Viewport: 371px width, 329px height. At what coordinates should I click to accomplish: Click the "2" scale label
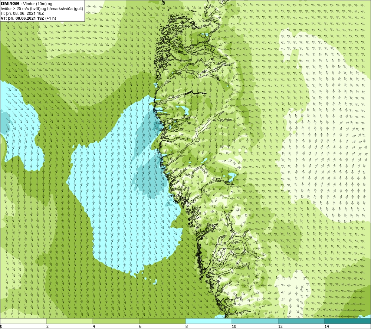click(x=47, y=326)
